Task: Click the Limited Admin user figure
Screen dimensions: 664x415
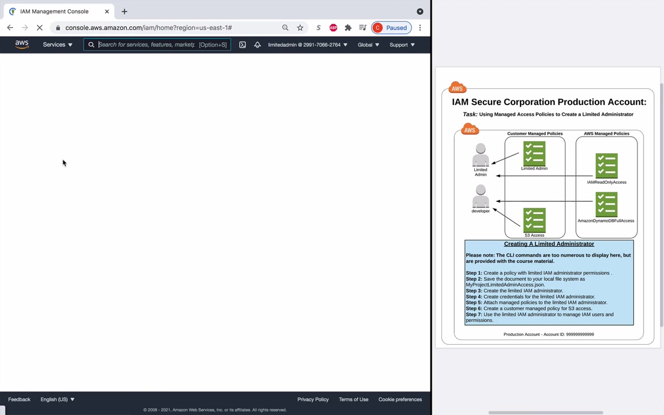Action: [x=481, y=155]
